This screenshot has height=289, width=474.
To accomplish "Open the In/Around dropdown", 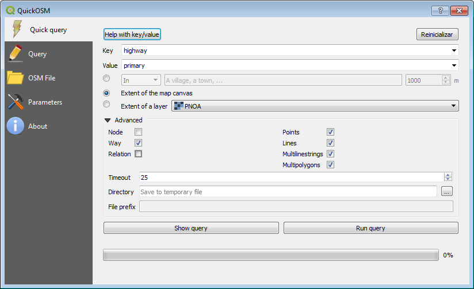I will tap(141, 80).
